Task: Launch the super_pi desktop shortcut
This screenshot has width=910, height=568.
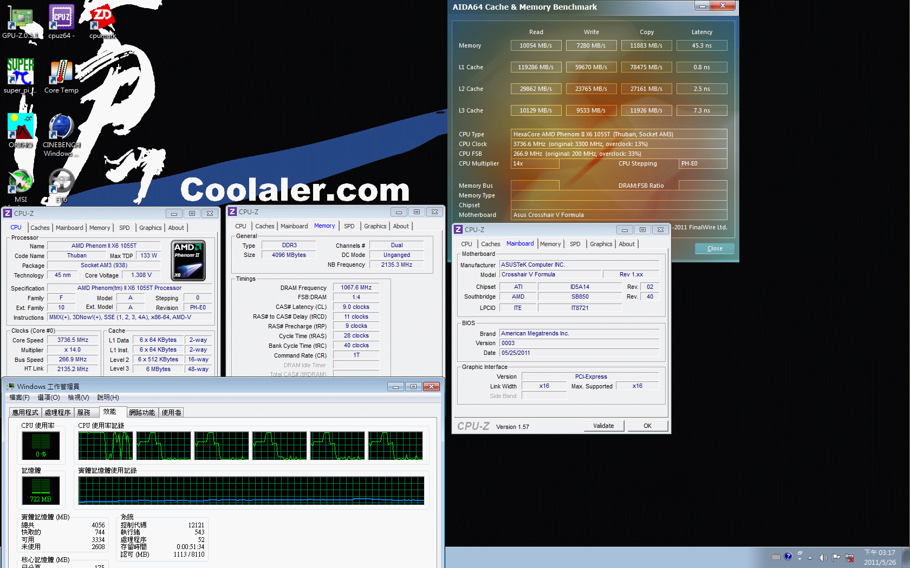Action: click(20, 76)
